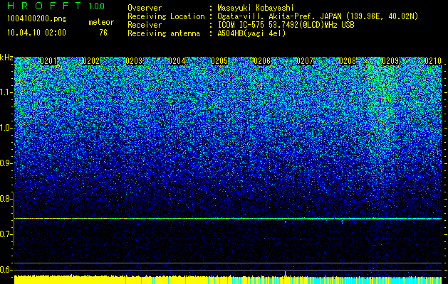Select the 0208 time marker
Screen dimensions: 448x284
(348, 61)
